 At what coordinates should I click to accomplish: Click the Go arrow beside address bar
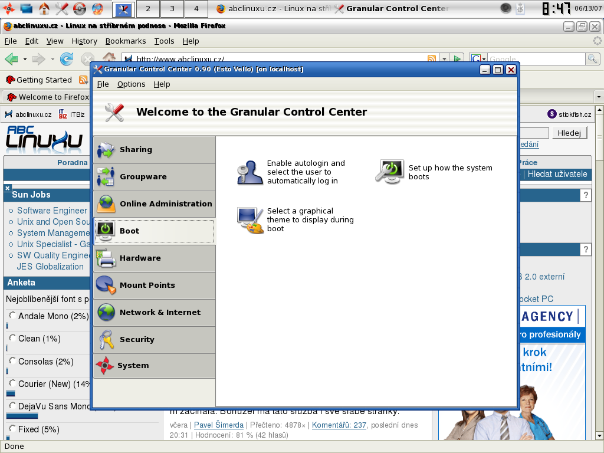tap(457, 59)
